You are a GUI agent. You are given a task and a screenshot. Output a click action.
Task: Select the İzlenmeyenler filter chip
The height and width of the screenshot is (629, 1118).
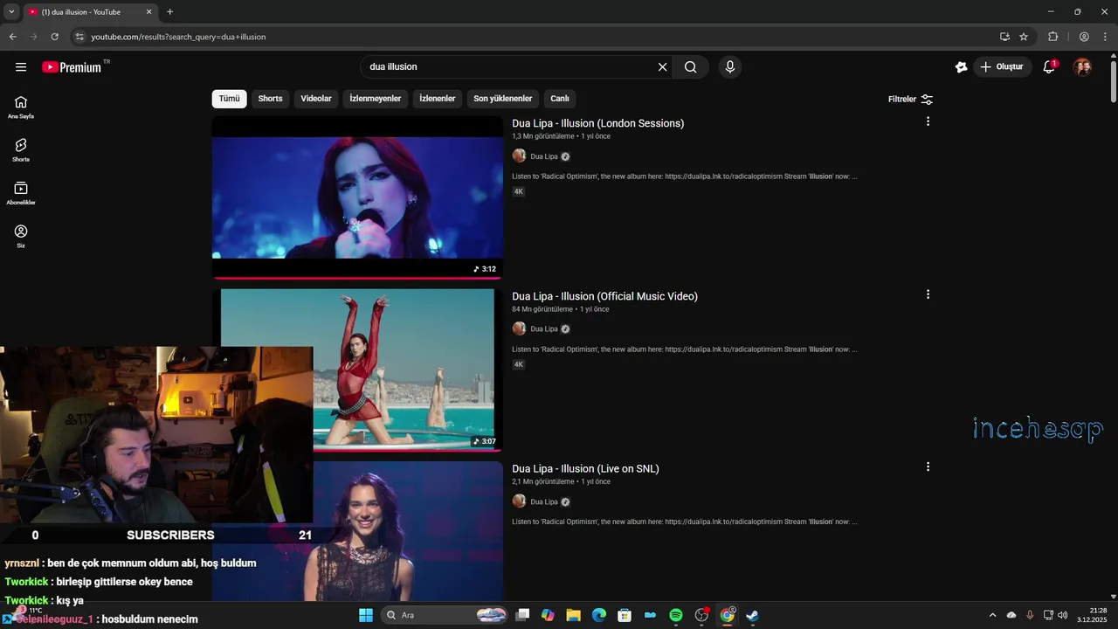376,99
